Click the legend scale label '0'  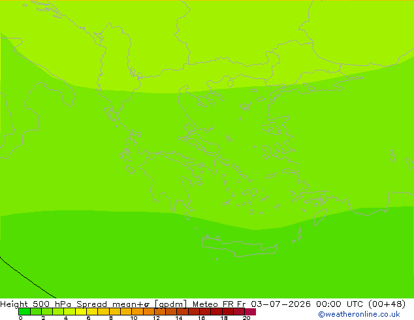(21, 318)
